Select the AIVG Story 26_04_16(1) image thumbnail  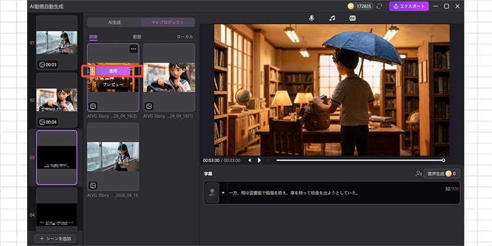tap(169, 77)
